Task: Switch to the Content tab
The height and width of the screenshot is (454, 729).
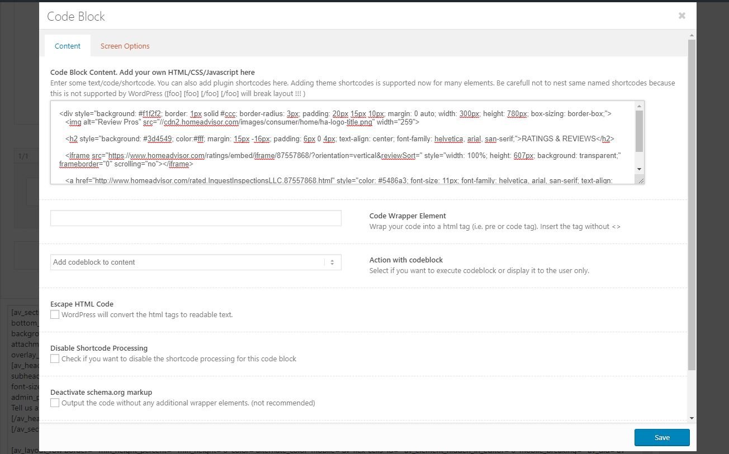Action: coord(68,46)
